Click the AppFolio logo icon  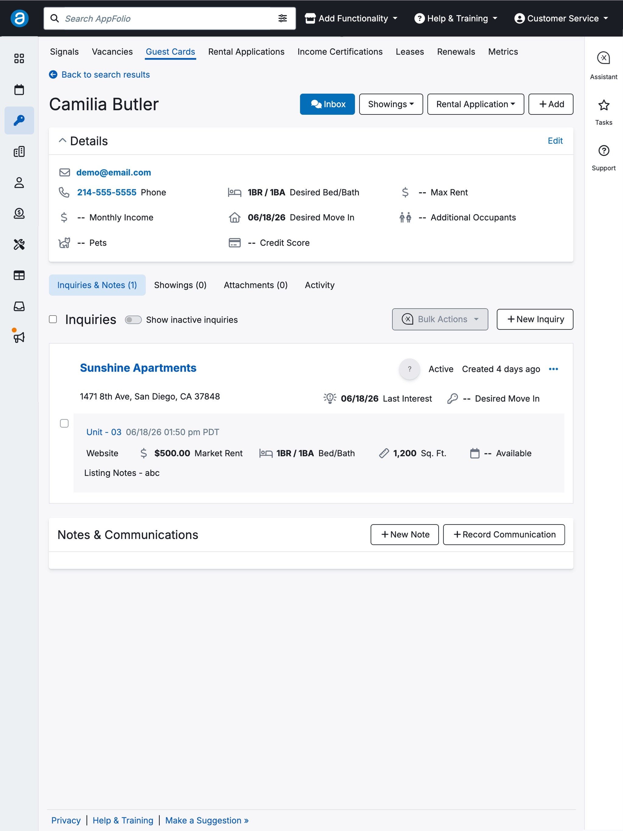click(19, 18)
